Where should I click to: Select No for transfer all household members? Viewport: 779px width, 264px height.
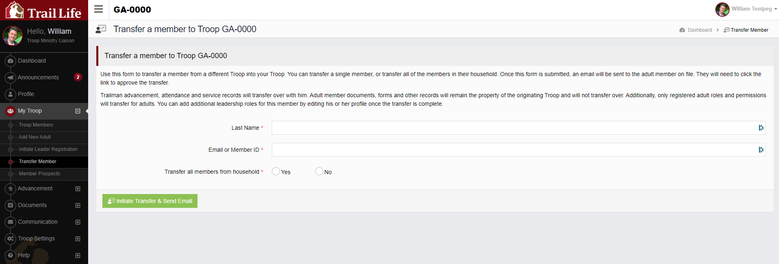point(319,171)
